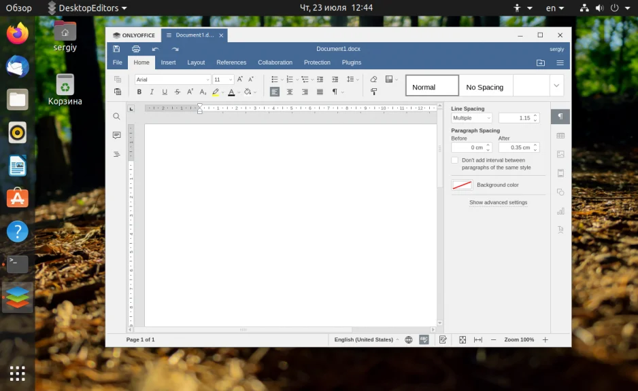638x391 pixels.
Task: Toggle spell checking in status bar
Action: point(424,339)
